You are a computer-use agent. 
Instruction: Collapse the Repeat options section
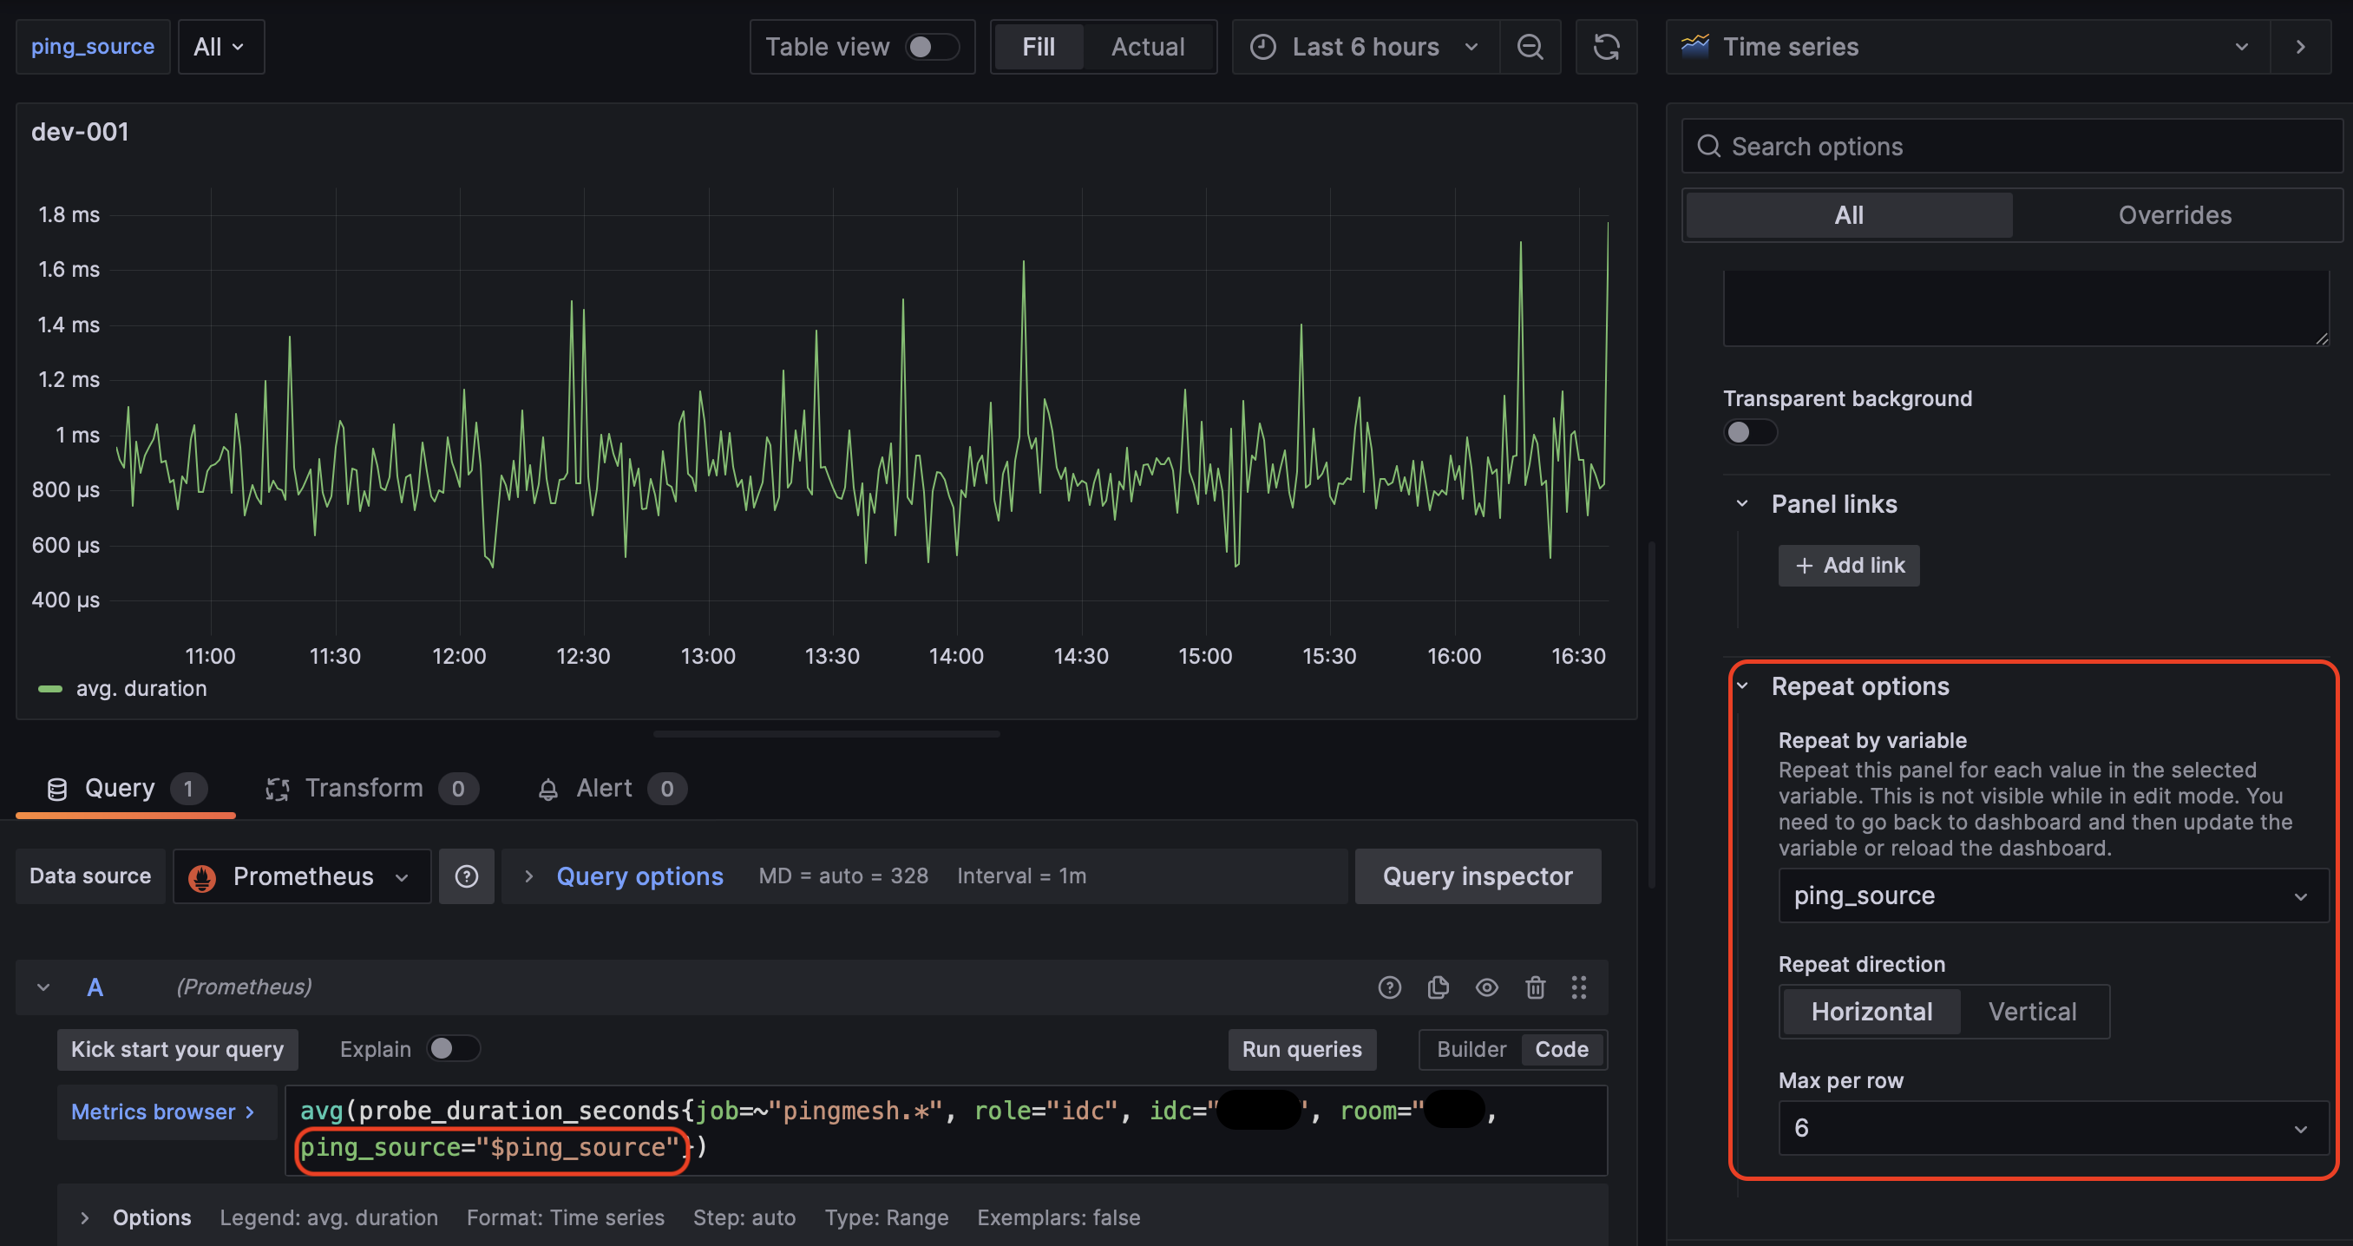pos(1741,686)
